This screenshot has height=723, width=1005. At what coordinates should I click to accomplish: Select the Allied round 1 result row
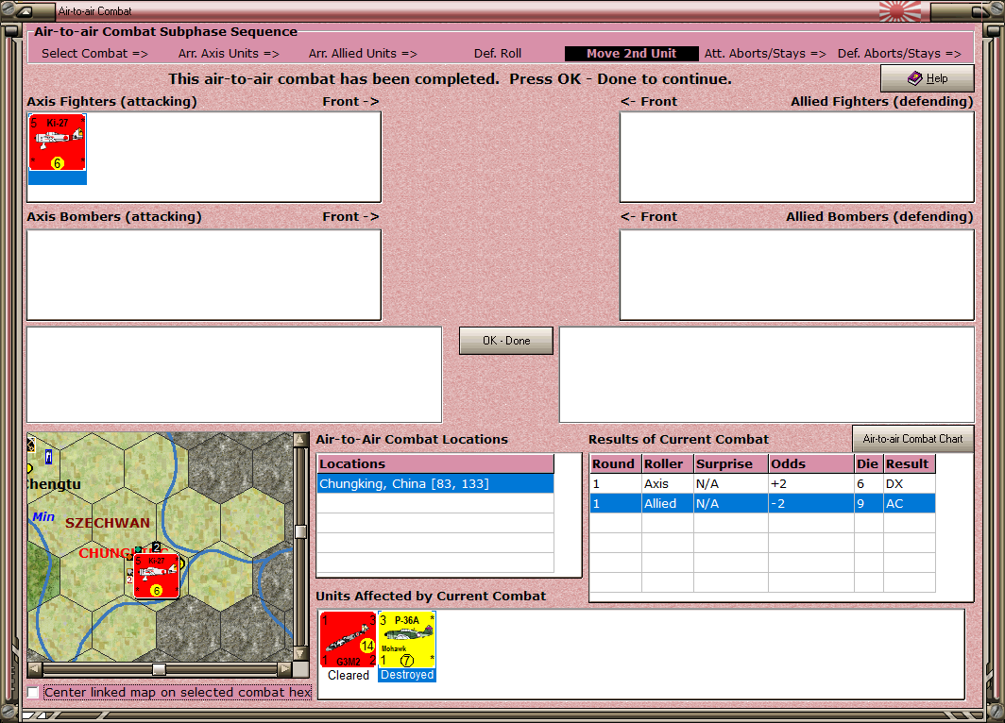[762, 503]
